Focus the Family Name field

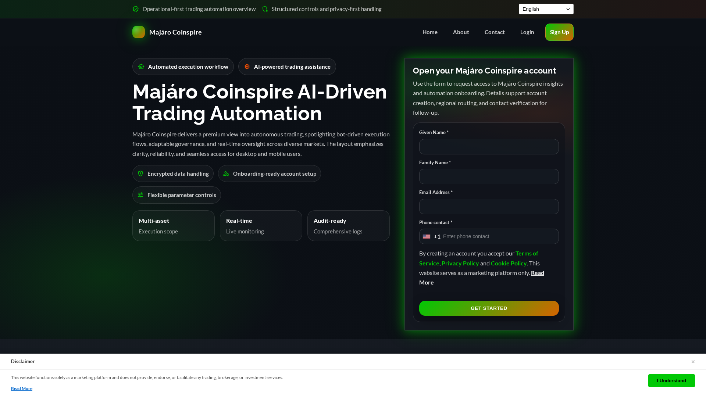[489, 176]
